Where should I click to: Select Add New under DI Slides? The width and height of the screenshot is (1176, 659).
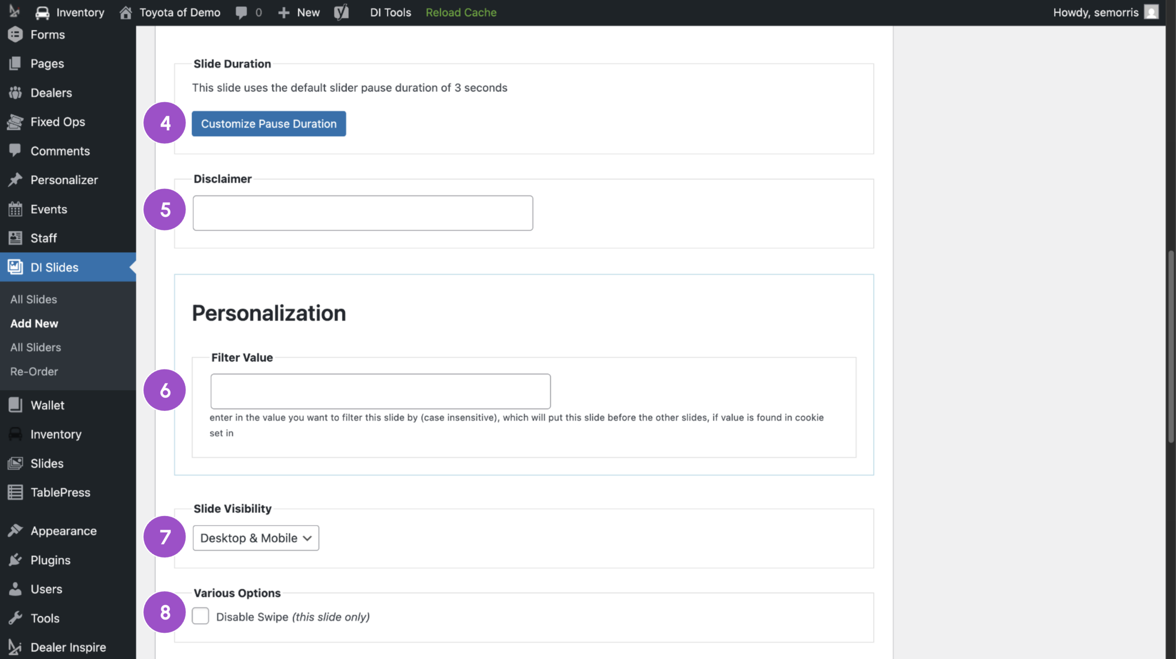34,324
